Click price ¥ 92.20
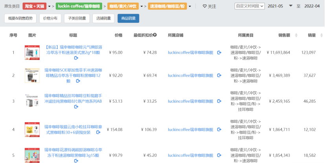The height and width of the screenshot is (163, 325). (x=116, y=75)
